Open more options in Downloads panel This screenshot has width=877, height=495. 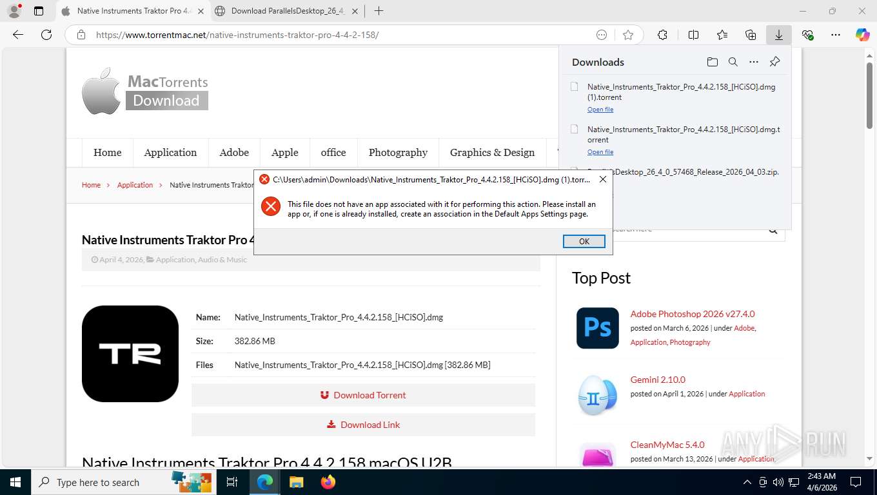(x=754, y=62)
